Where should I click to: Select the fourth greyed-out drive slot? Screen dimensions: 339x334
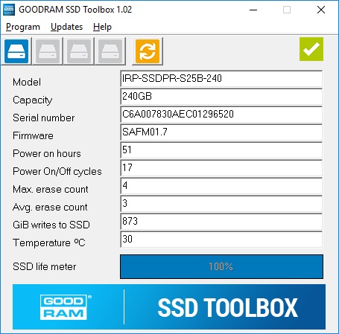[x=110, y=51]
